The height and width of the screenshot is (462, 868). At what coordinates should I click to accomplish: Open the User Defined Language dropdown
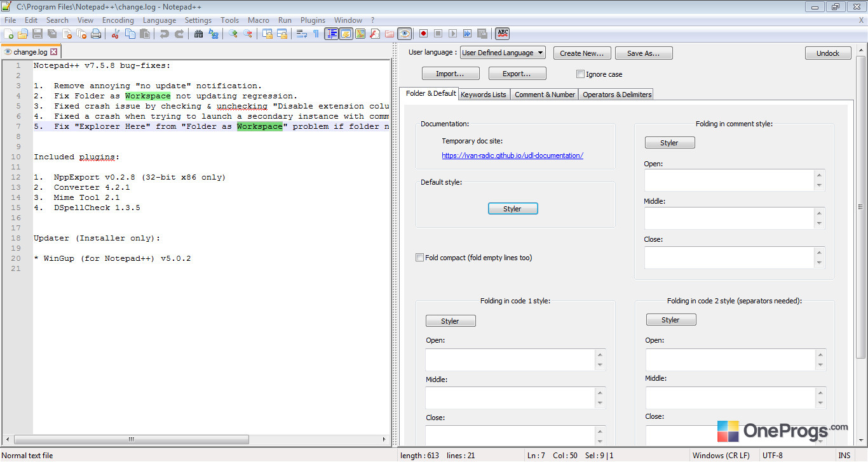coord(503,53)
